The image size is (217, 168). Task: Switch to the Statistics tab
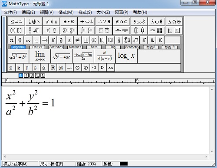pos(56,47)
